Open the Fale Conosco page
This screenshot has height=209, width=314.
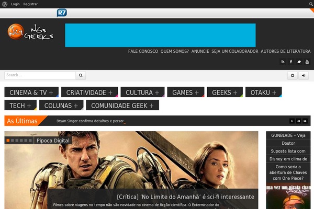[x=143, y=51]
